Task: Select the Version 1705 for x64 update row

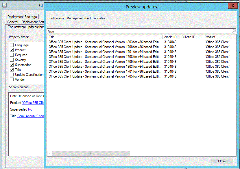Action: point(142,61)
